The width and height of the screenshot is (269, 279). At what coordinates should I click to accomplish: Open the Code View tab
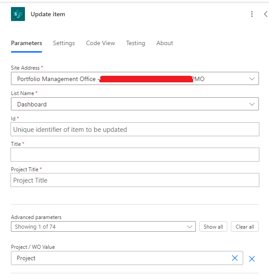click(100, 43)
